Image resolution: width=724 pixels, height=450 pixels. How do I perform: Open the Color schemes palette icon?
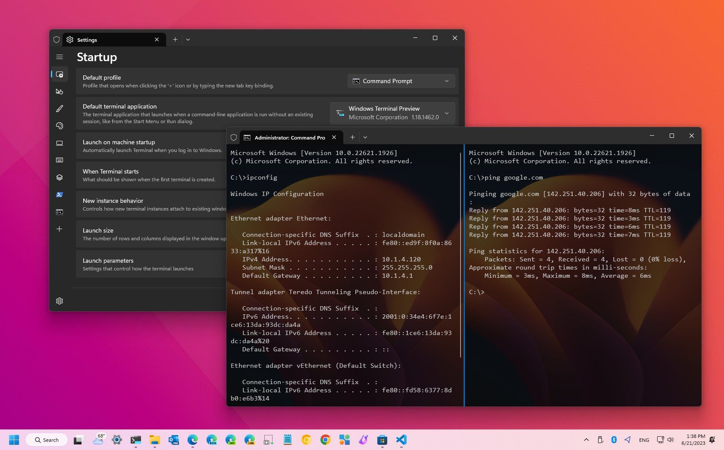click(x=60, y=126)
